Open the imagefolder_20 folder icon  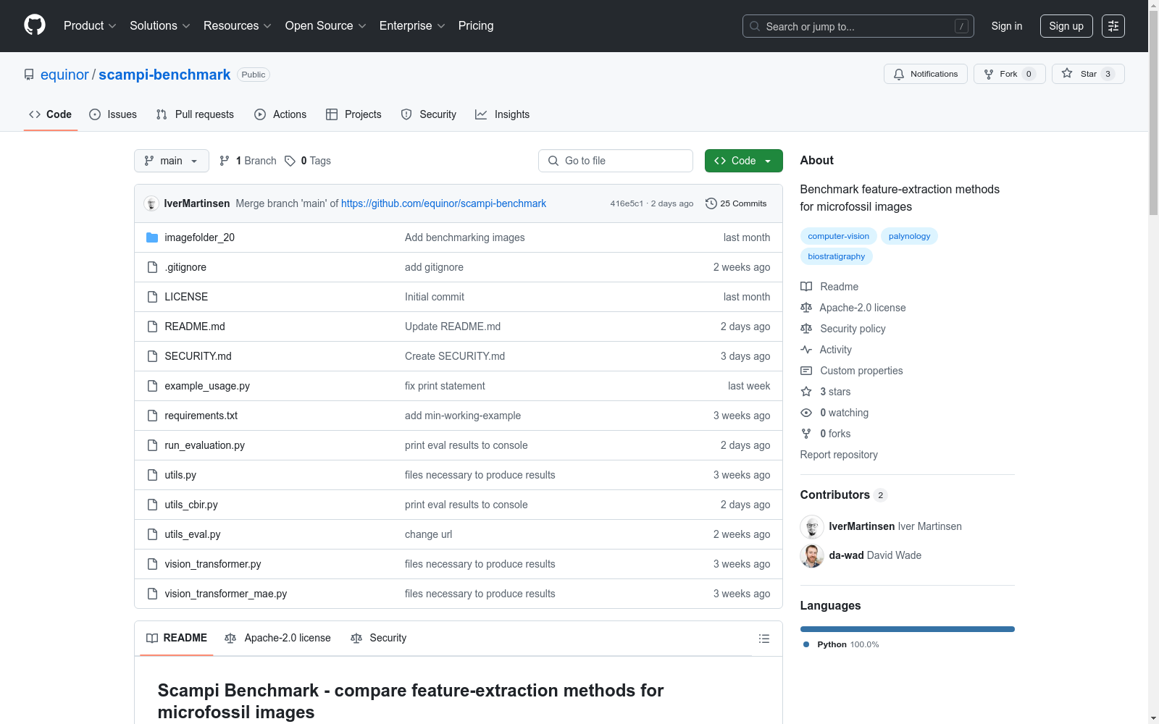152,237
